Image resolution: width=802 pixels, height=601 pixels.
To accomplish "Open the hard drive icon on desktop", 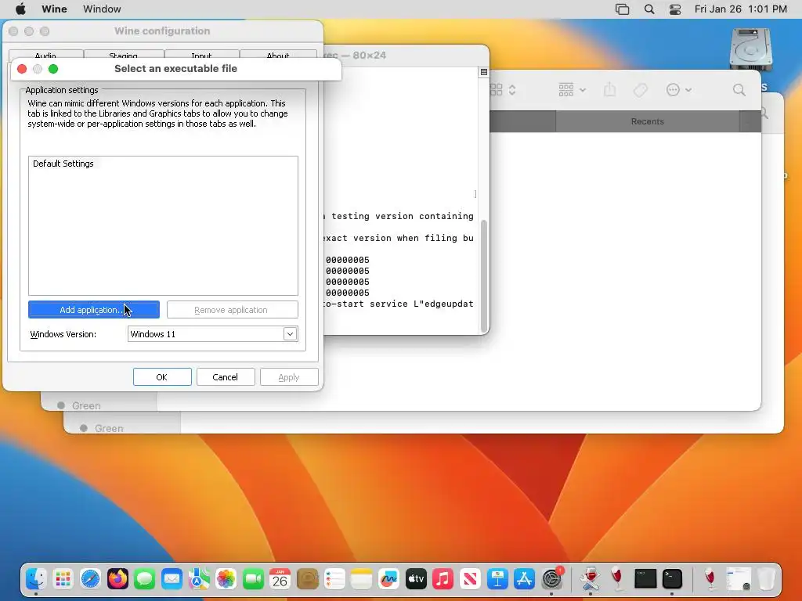I will [750, 49].
